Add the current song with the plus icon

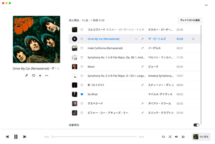pyautogui.click(x=40, y=76)
